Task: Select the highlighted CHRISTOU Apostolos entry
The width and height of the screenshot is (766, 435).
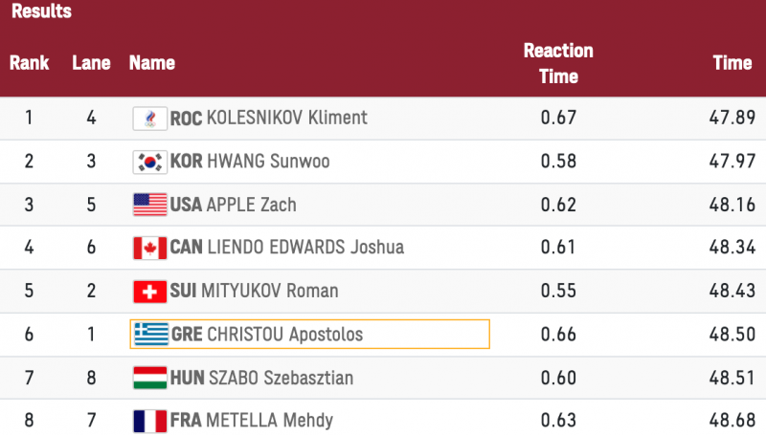Action: pyautogui.click(x=309, y=334)
